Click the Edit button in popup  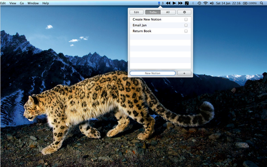tap(137, 12)
